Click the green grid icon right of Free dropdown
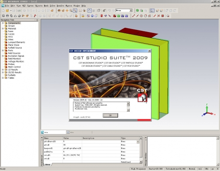Viewport: 220px width, 171px height. [137, 11]
